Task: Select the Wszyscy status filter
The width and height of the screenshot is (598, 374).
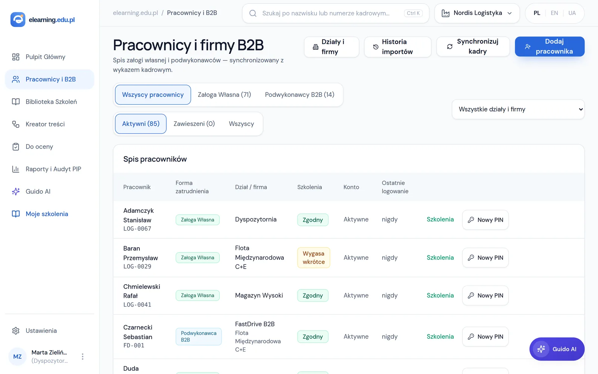Action: click(x=241, y=124)
